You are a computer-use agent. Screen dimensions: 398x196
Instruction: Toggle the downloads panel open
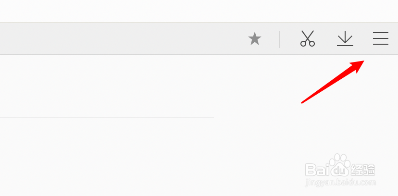[345, 39]
